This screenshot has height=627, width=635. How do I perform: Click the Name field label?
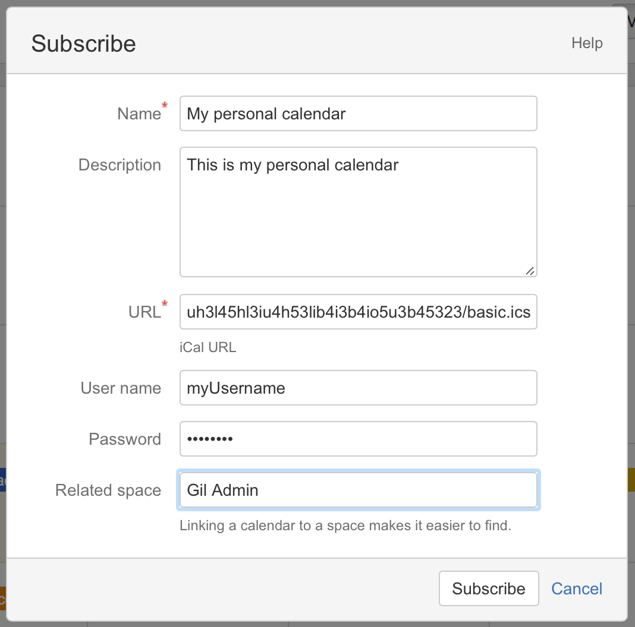(x=139, y=114)
